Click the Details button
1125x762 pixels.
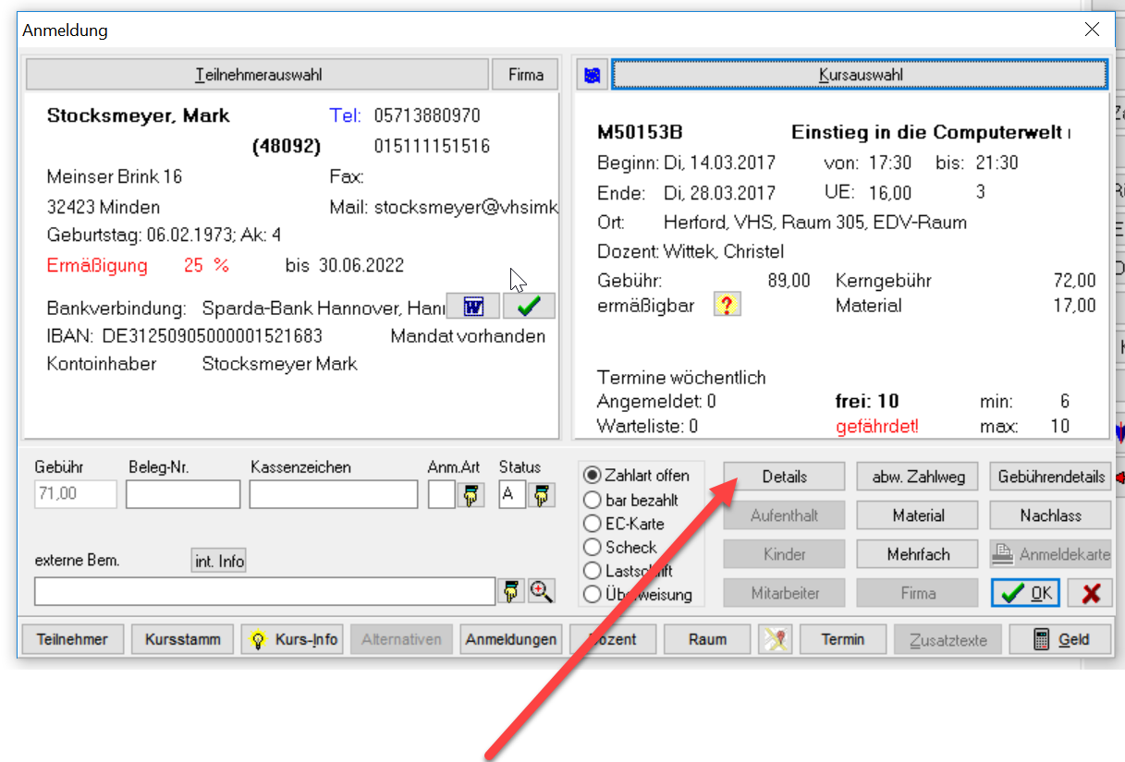784,477
